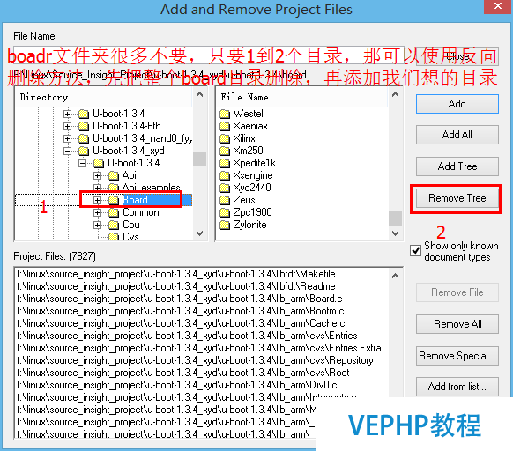This screenshot has width=513, height=451.
Task: Open the Westel folder icon
Action: coord(225,114)
